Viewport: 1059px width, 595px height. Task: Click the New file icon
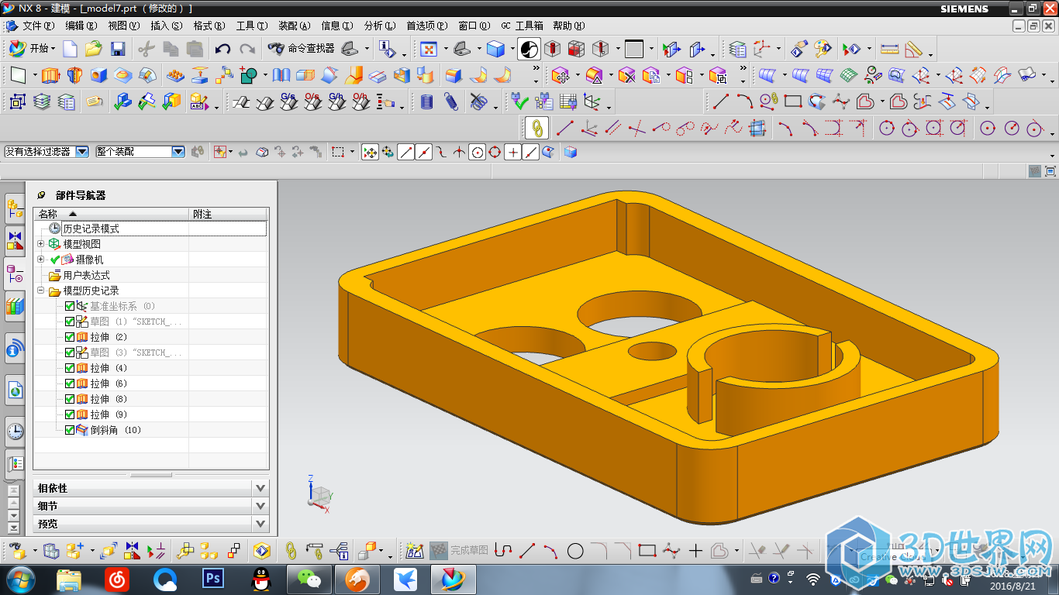pyautogui.click(x=70, y=49)
